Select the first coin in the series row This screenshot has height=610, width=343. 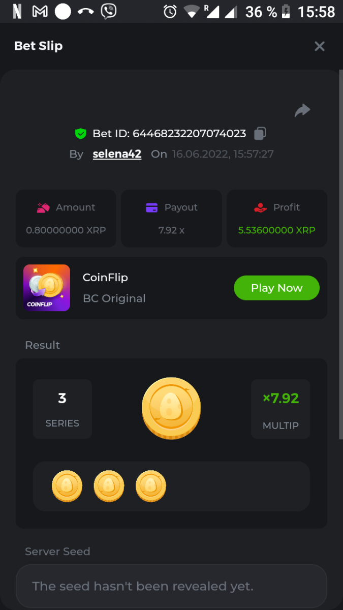[x=67, y=486]
